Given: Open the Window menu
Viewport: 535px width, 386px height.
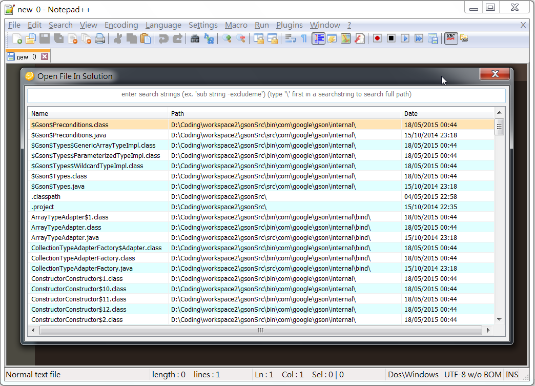Looking at the screenshot, I should tap(325, 25).
